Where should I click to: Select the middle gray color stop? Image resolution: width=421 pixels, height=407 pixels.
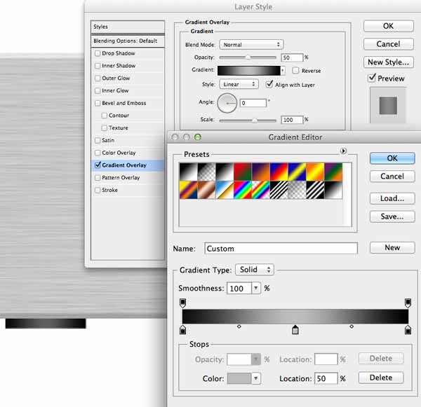coord(295,330)
